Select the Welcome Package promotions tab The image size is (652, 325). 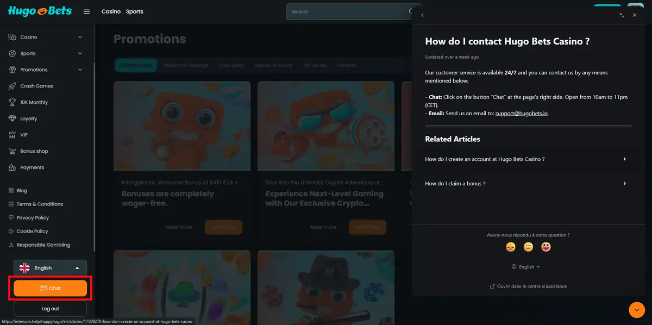[186, 65]
